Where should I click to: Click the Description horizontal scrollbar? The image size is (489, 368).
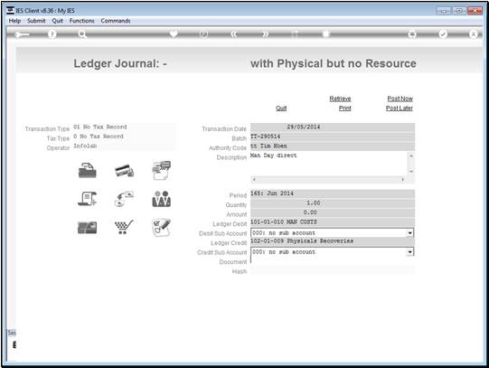click(x=328, y=179)
